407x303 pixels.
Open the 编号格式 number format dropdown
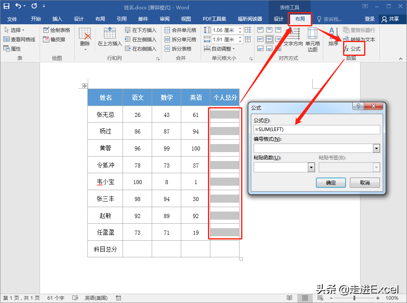377,148
